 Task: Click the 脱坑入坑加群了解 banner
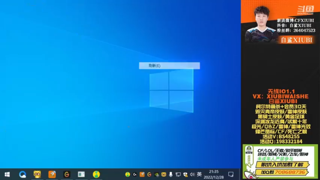(x=283, y=165)
